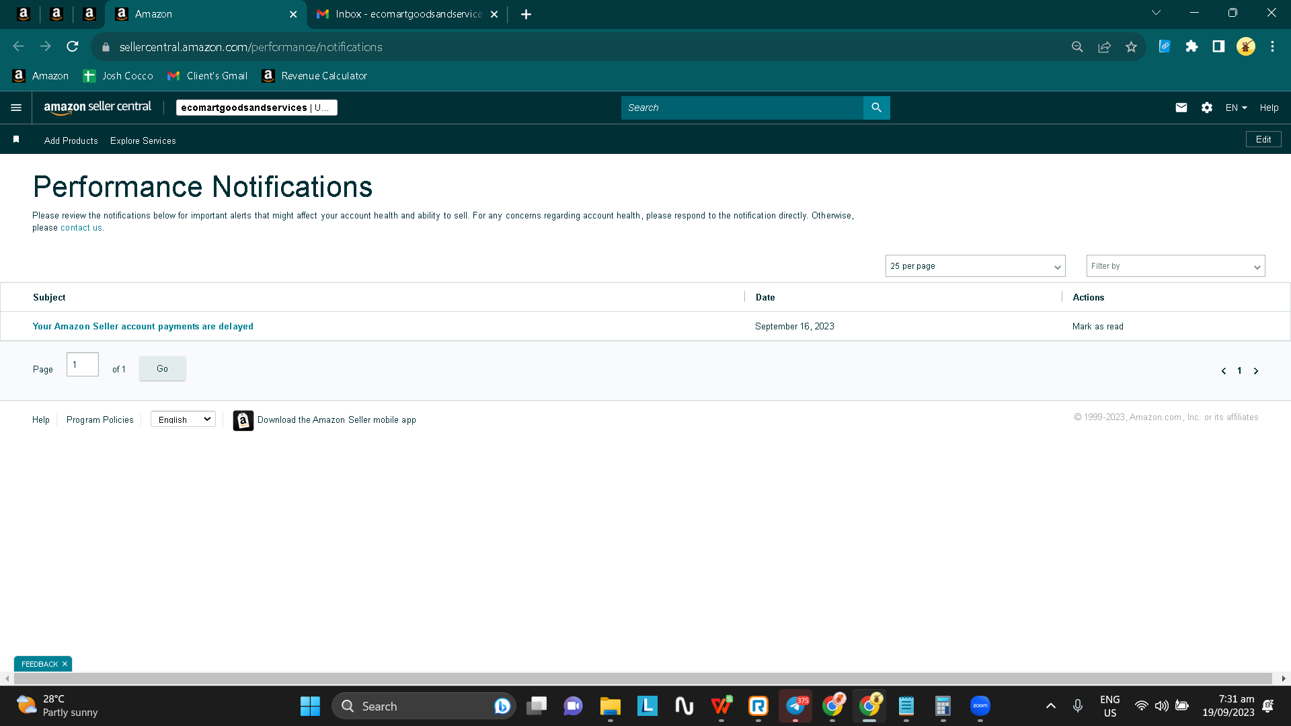Show hidden system tray icons
The width and height of the screenshot is (1291, 726).
(1051, 706)
